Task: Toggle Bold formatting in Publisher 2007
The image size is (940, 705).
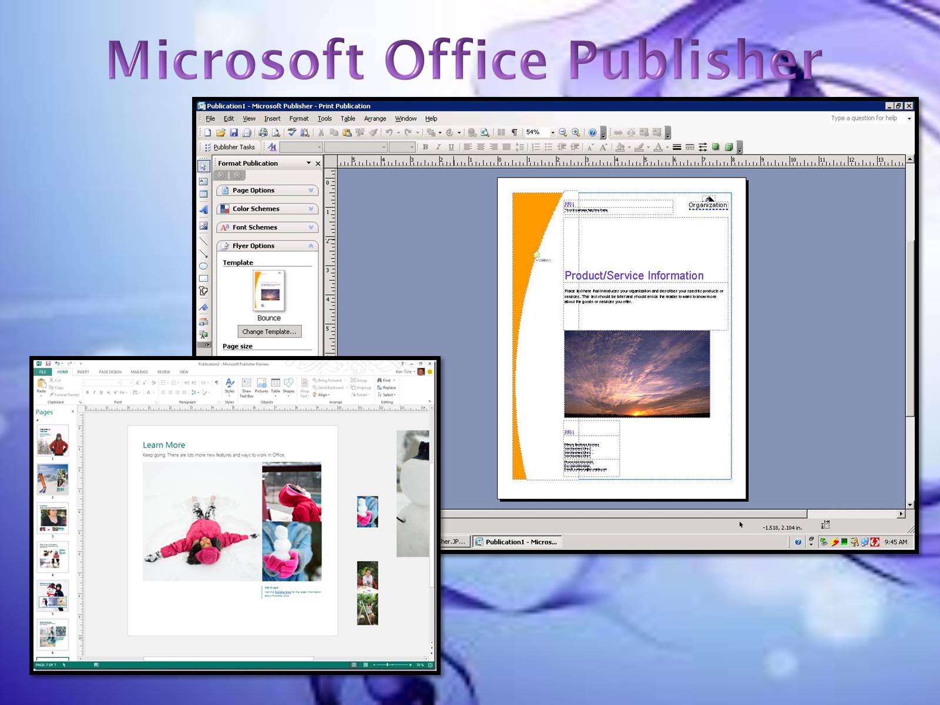Action: click(425, 147)
